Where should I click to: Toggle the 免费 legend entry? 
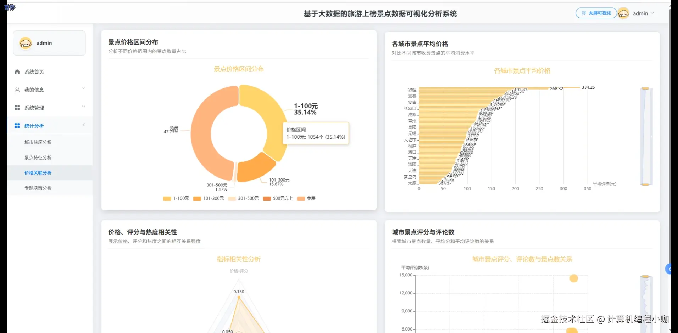coord(306,199)
